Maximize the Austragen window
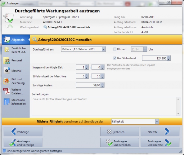The height and width of the screenshot is (155, 184). click(x=168, y=2)
